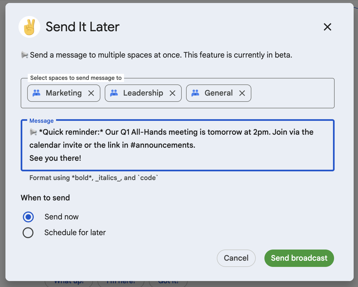Click the megaphone emoji inside the message box
The height and width of the screenshot is (287, 358).
(x=34, y=132)
